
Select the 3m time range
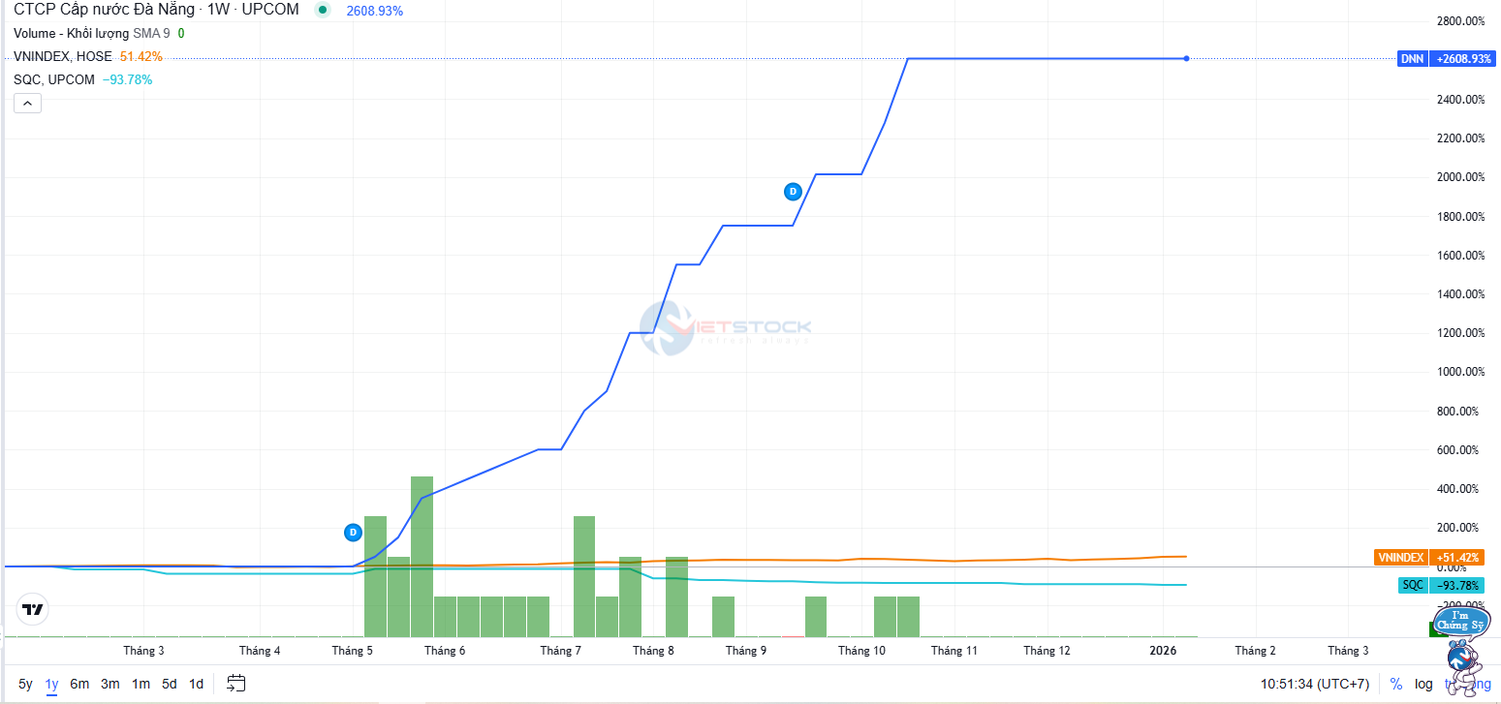point(109,684)
